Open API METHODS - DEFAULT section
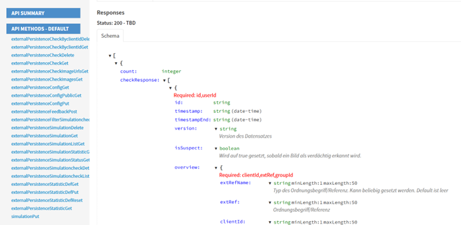461x225 pixels. tap(43, 29)
